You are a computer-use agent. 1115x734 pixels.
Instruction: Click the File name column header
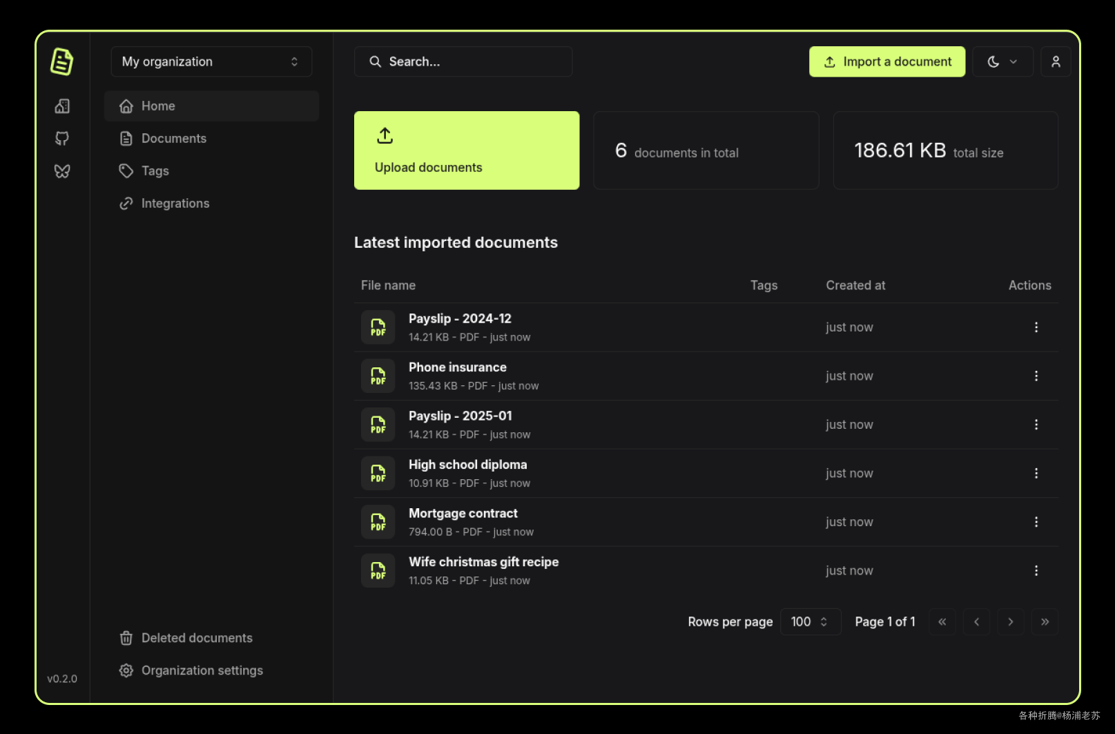388,285
